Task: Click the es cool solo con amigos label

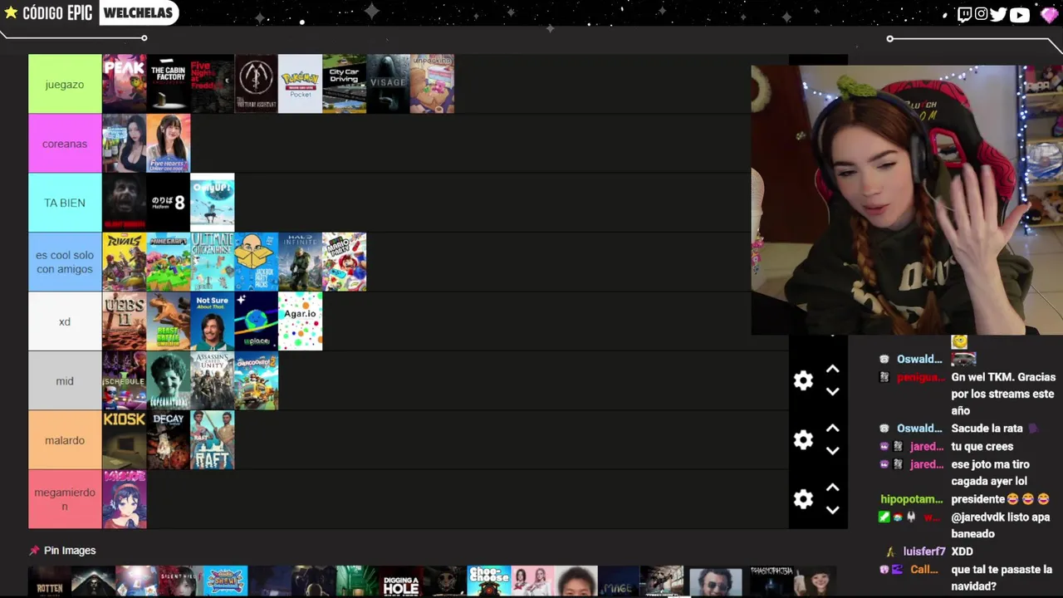Action: pos(65,262)
